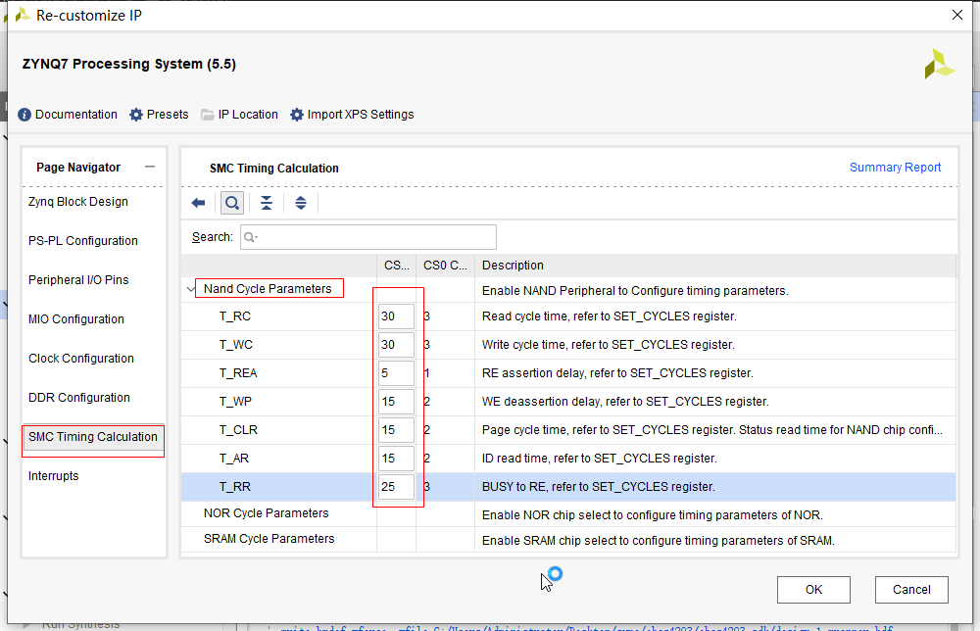
Task: Select the T_CLR row label
Action: [238, 430]
